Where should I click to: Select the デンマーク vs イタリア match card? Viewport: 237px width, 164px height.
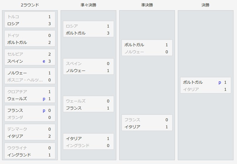point(30,132)
